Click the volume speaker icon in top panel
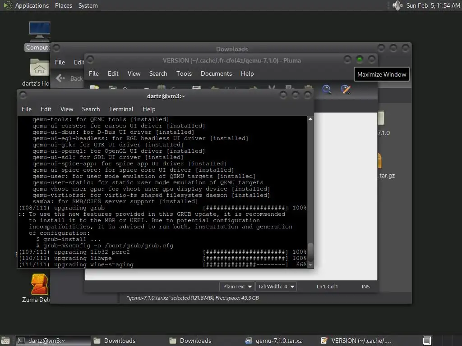Viewport: 462px width, 346px height. click(x=397, y=5)
